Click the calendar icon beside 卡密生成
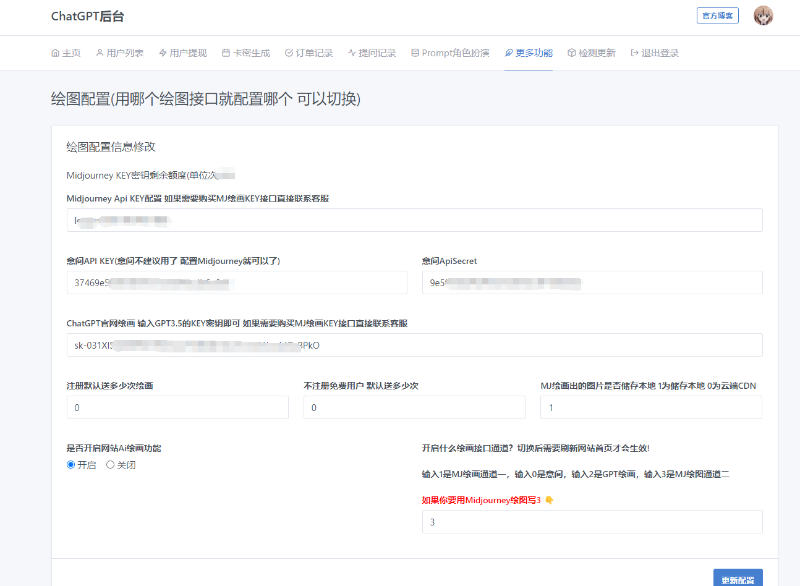The width and height of the screenshot is (800, 586). tap(226, 53)
